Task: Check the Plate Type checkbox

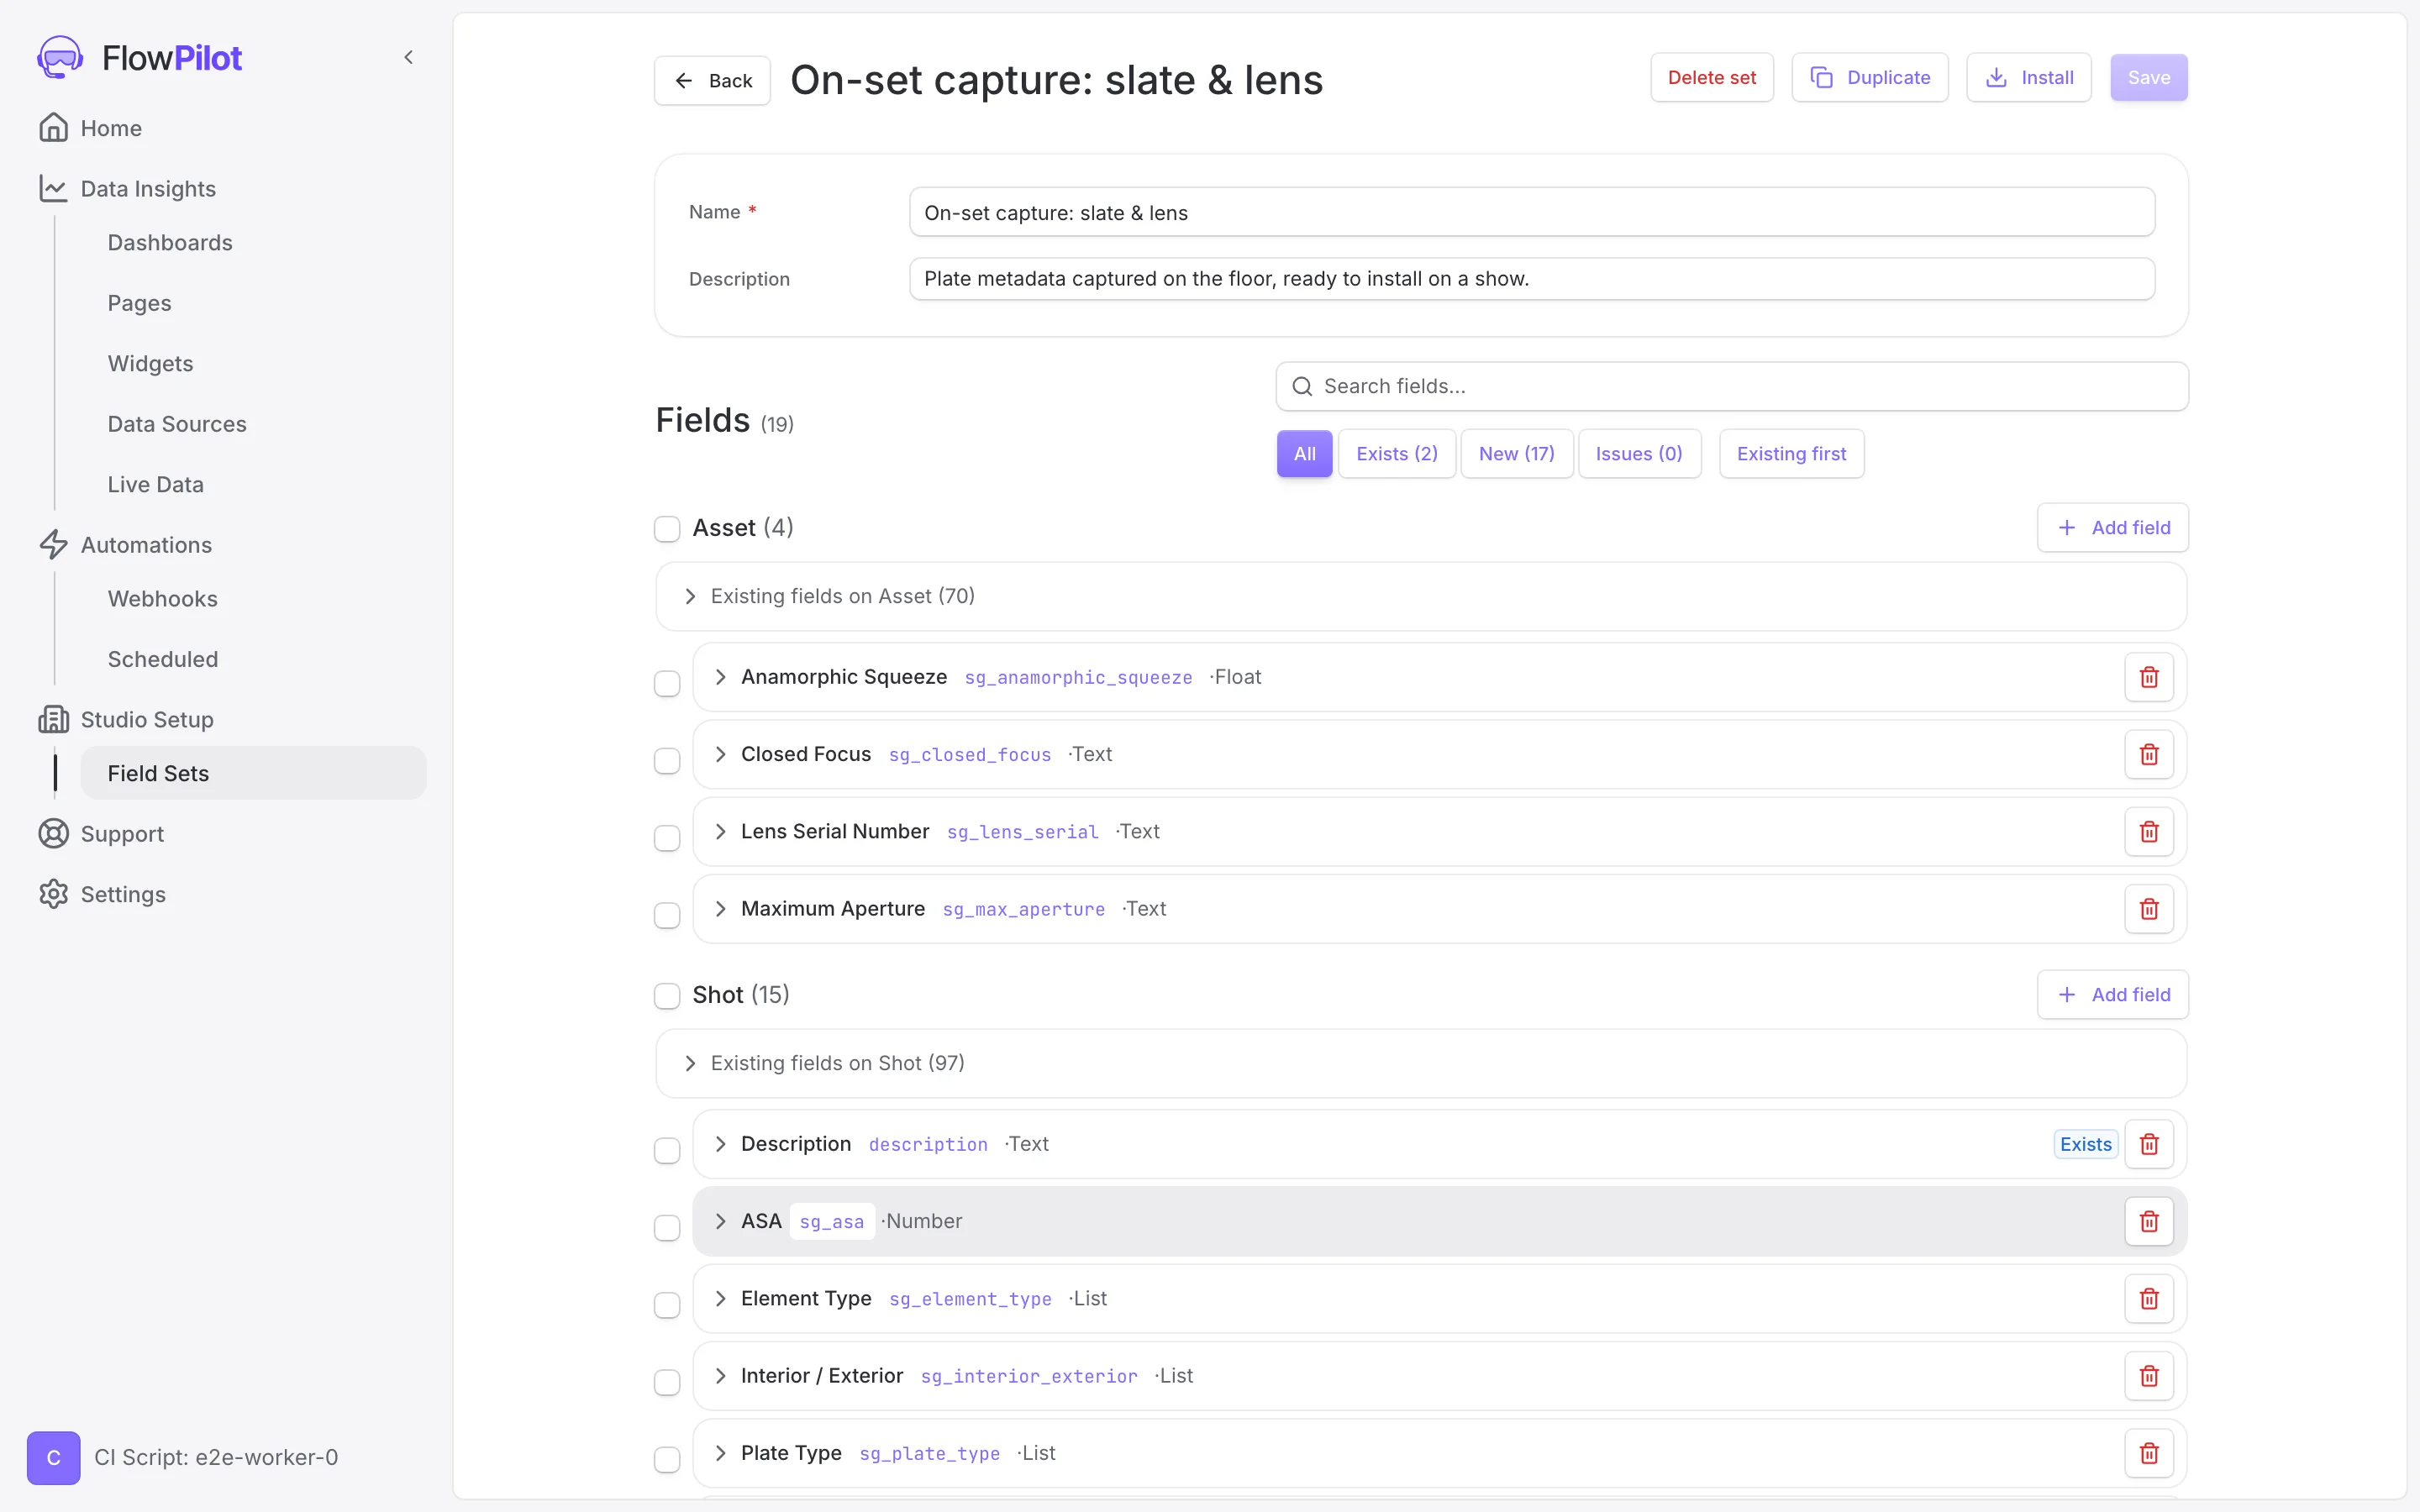Action: [667, 1459]
